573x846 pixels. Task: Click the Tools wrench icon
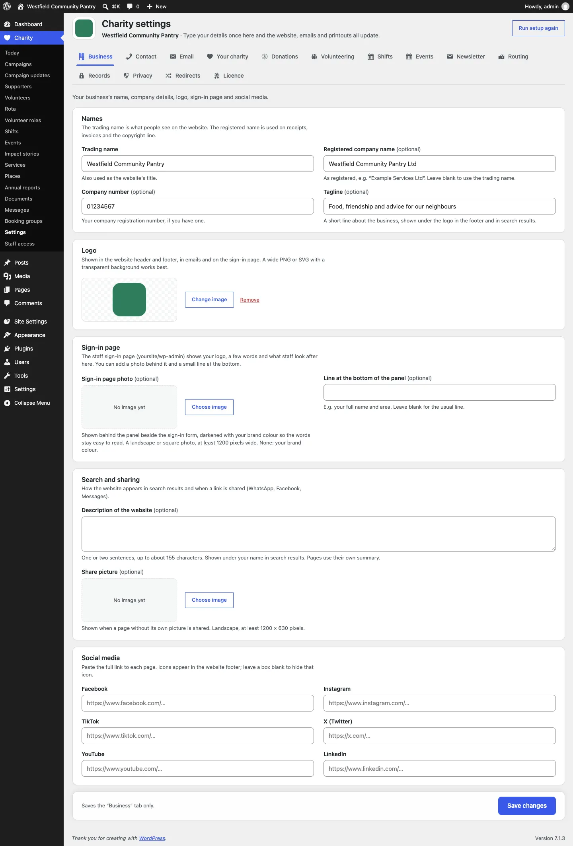pyautogui.click(x=7, y=376)
